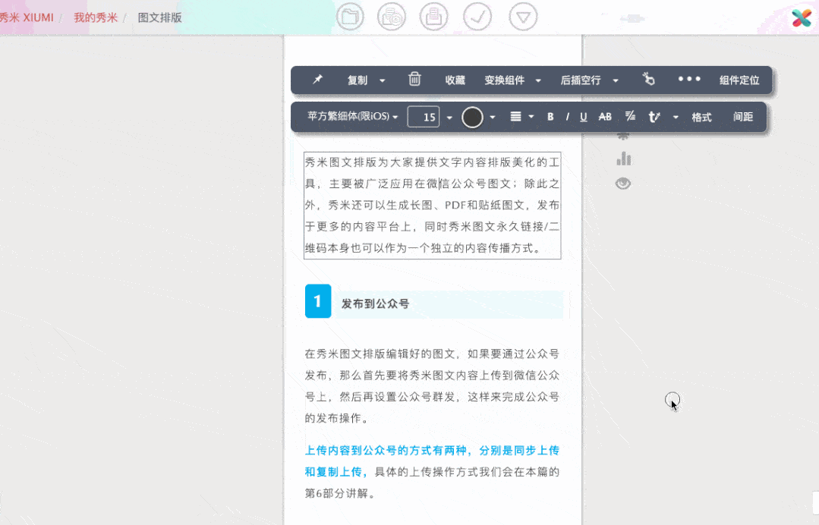Click the font size input showing 15

(424, 117)
